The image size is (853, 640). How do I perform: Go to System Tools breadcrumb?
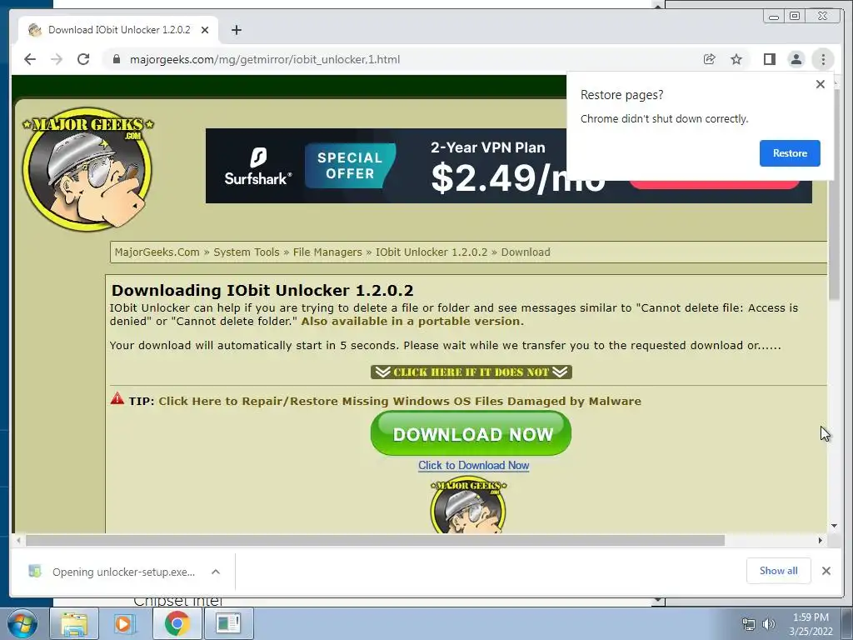click(x=247, y=252)
